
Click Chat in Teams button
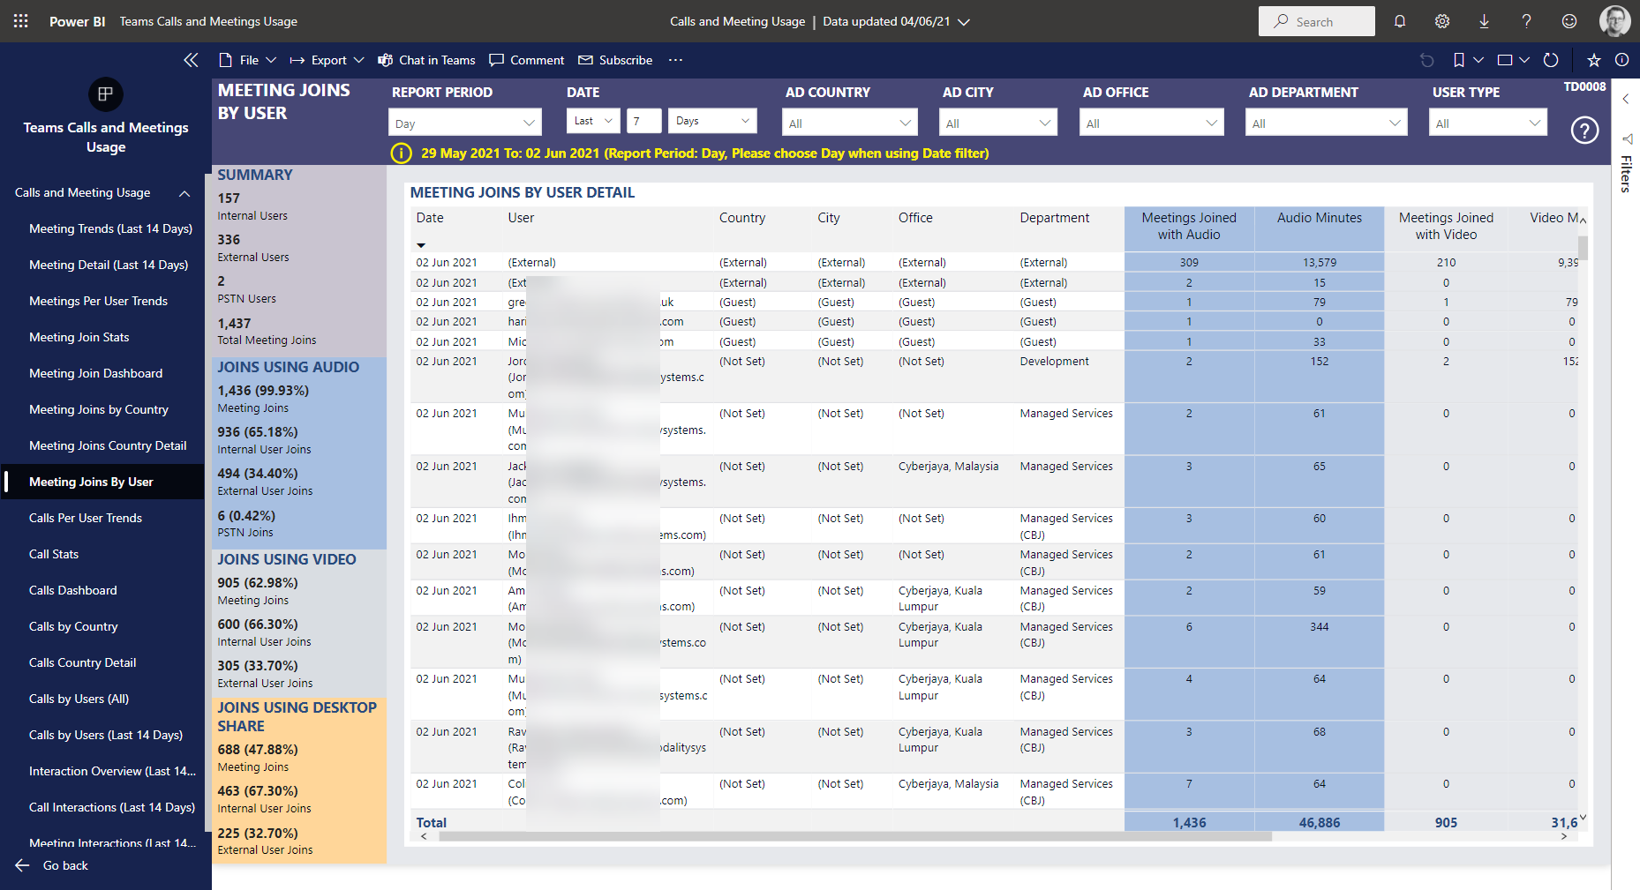427,60
